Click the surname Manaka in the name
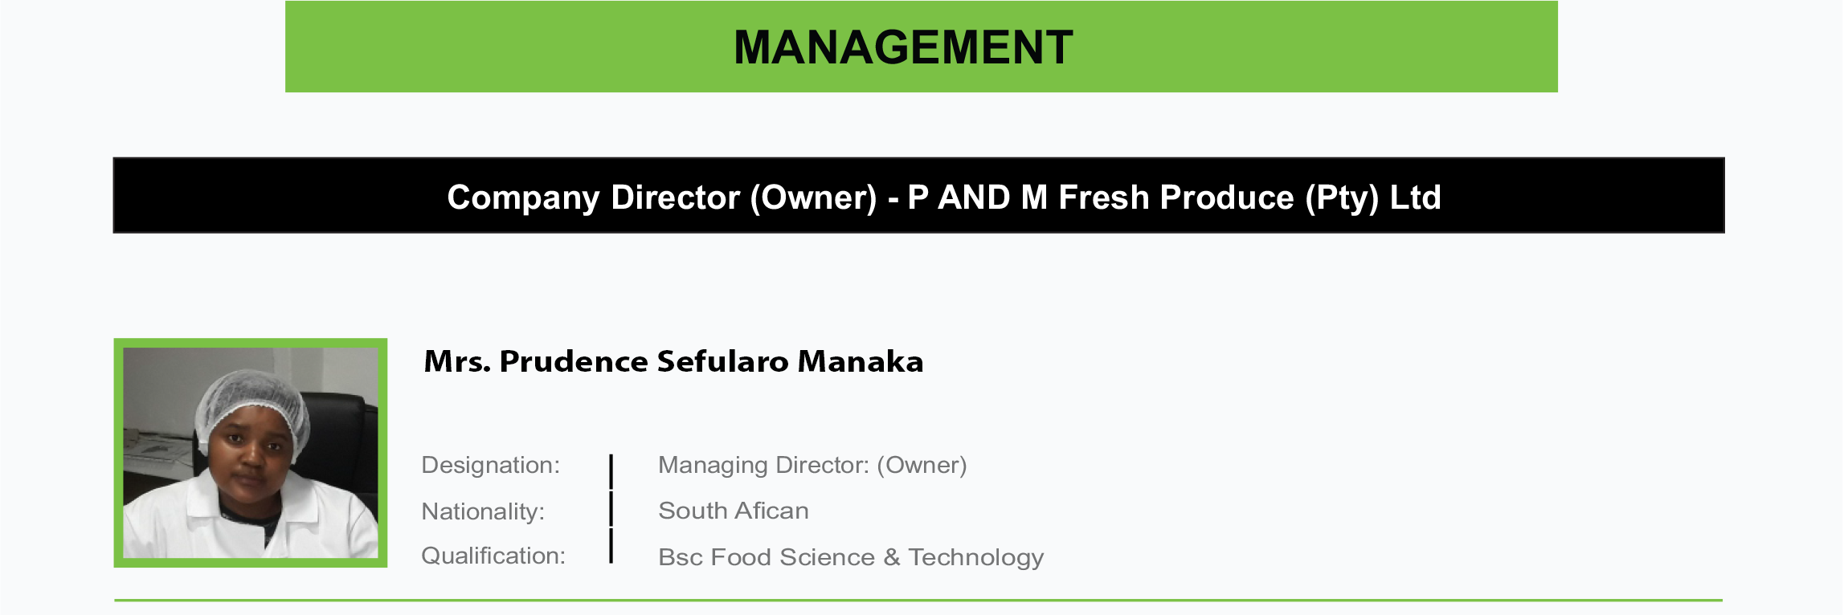Viewport: 1844px width, 615px height. [x=861, y=361]
